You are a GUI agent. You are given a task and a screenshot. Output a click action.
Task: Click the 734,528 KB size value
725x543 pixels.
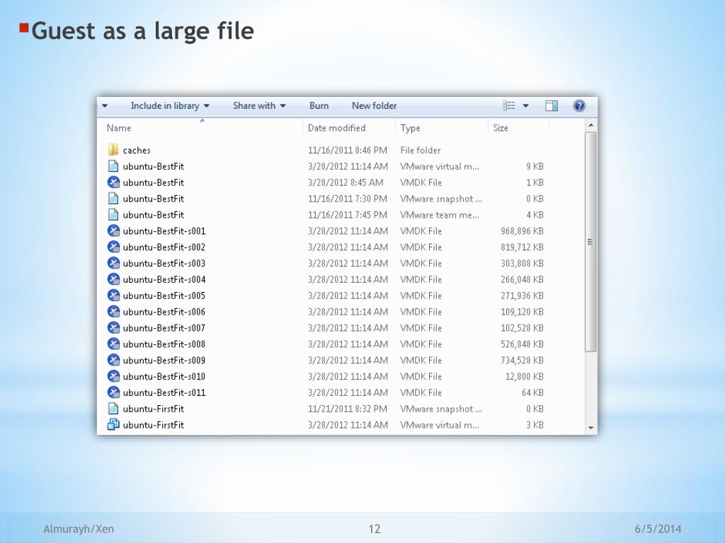(x=522, y=360)
